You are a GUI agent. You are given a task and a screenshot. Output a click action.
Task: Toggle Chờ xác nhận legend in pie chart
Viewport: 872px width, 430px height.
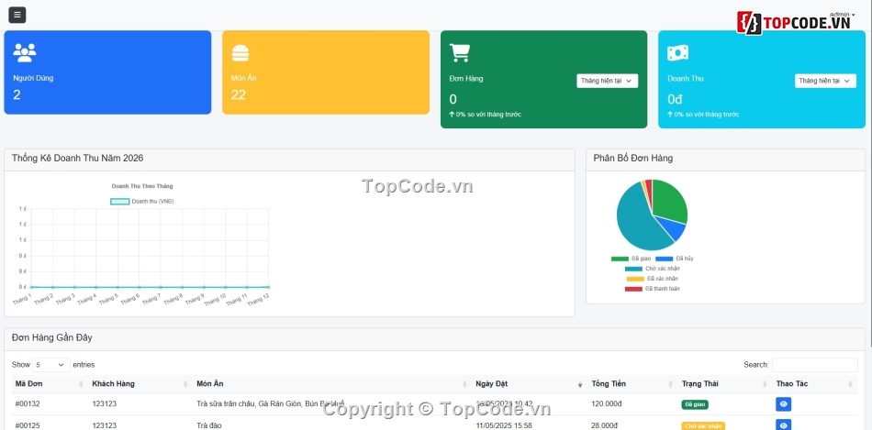[653, 269]
